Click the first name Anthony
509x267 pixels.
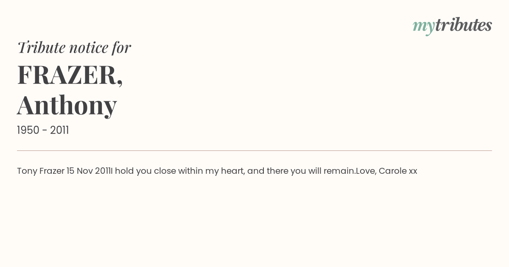[67, 105]
